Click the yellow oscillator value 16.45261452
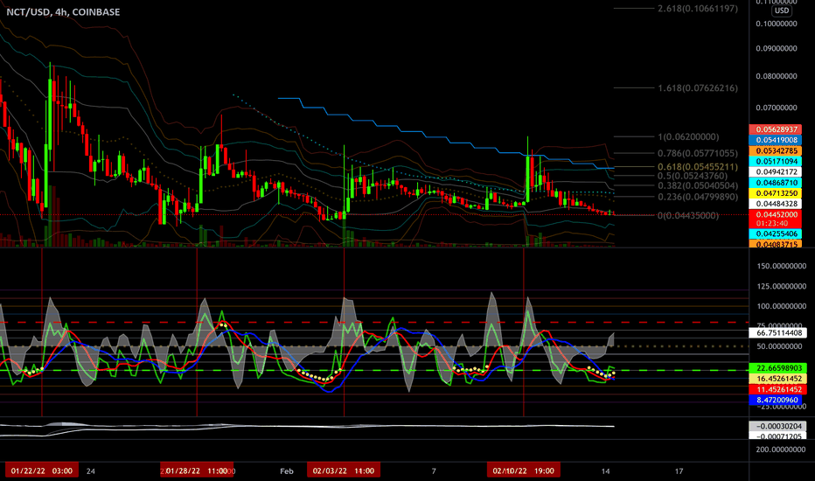 click(778, 379)
